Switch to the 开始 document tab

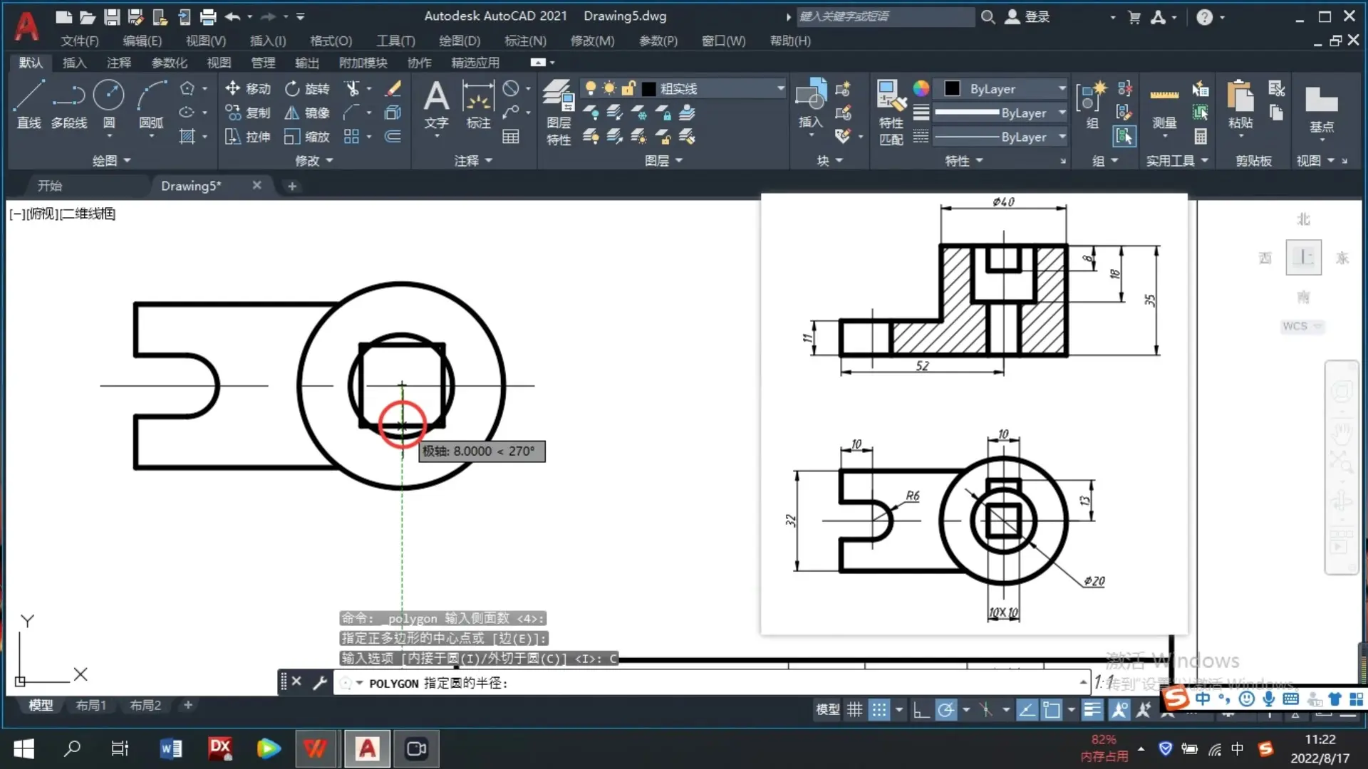tap(50, 186)
